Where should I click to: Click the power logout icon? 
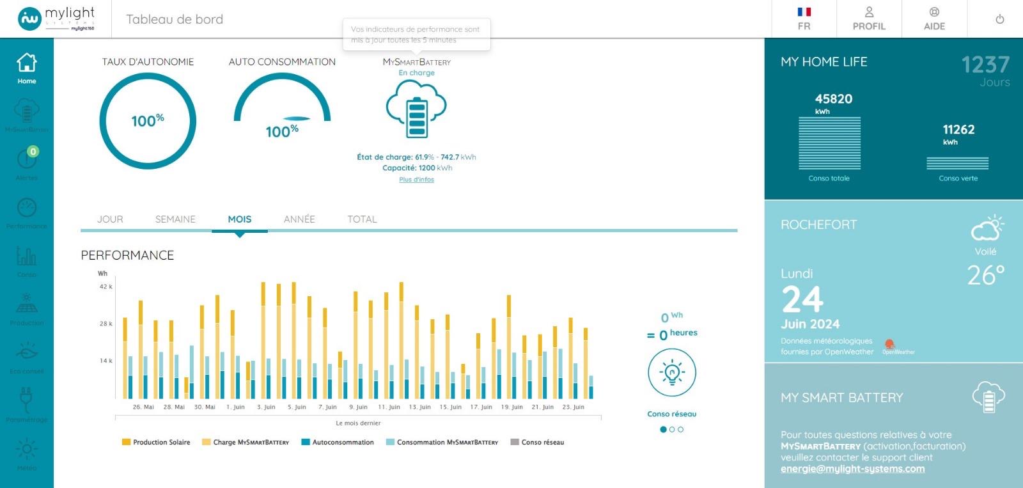[999, 19]
